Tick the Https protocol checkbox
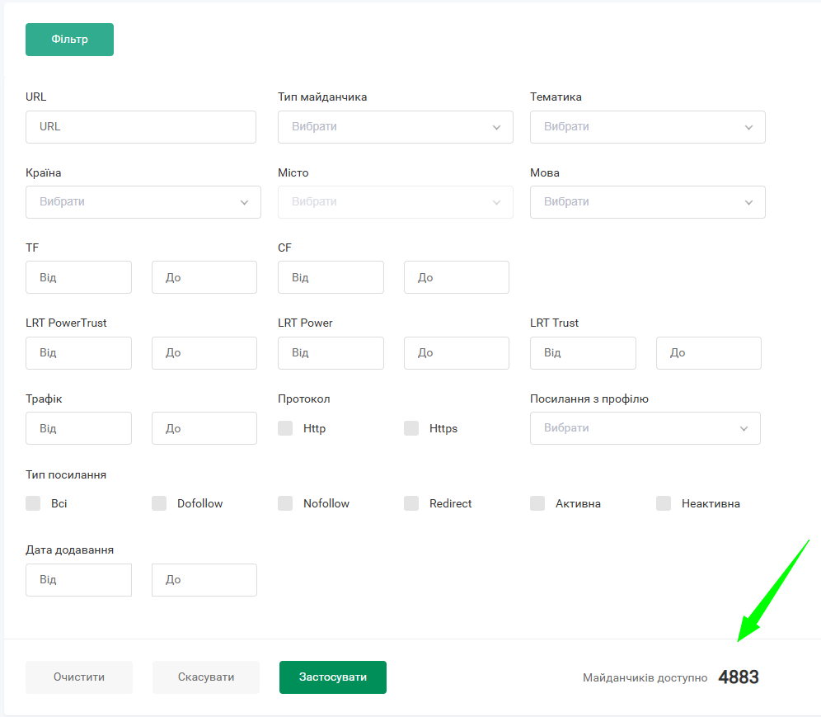The height and width of the screenshot is (717, 821). [411, 428]
